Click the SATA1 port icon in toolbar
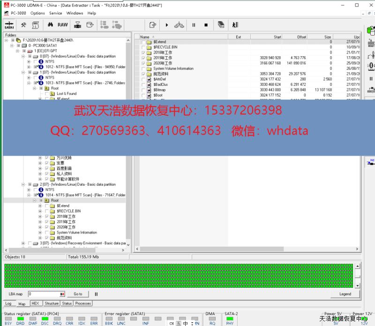The image size is (375, 326). 9,25
